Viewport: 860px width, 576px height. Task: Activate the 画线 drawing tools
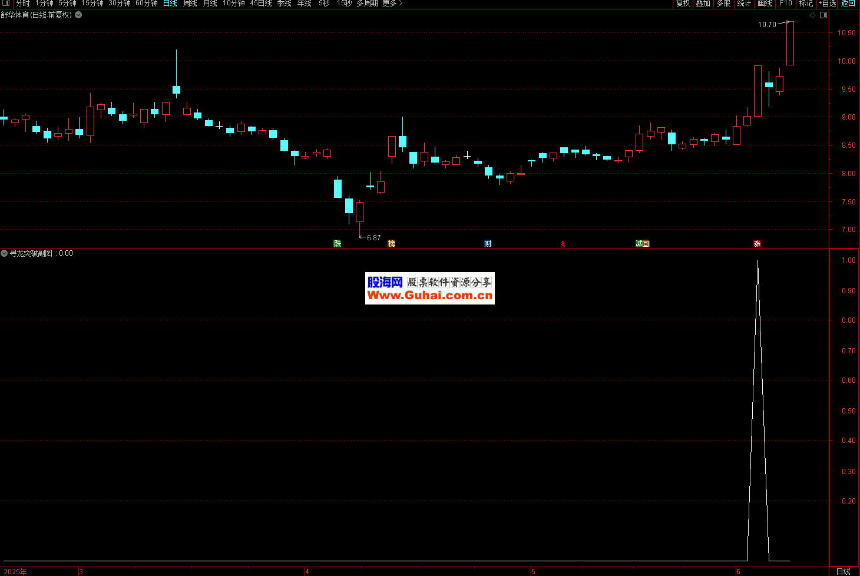pyautogui.click(x=765, y=3)
